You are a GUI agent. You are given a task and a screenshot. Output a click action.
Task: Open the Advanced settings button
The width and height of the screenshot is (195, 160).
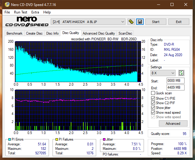tap(173, 124)
